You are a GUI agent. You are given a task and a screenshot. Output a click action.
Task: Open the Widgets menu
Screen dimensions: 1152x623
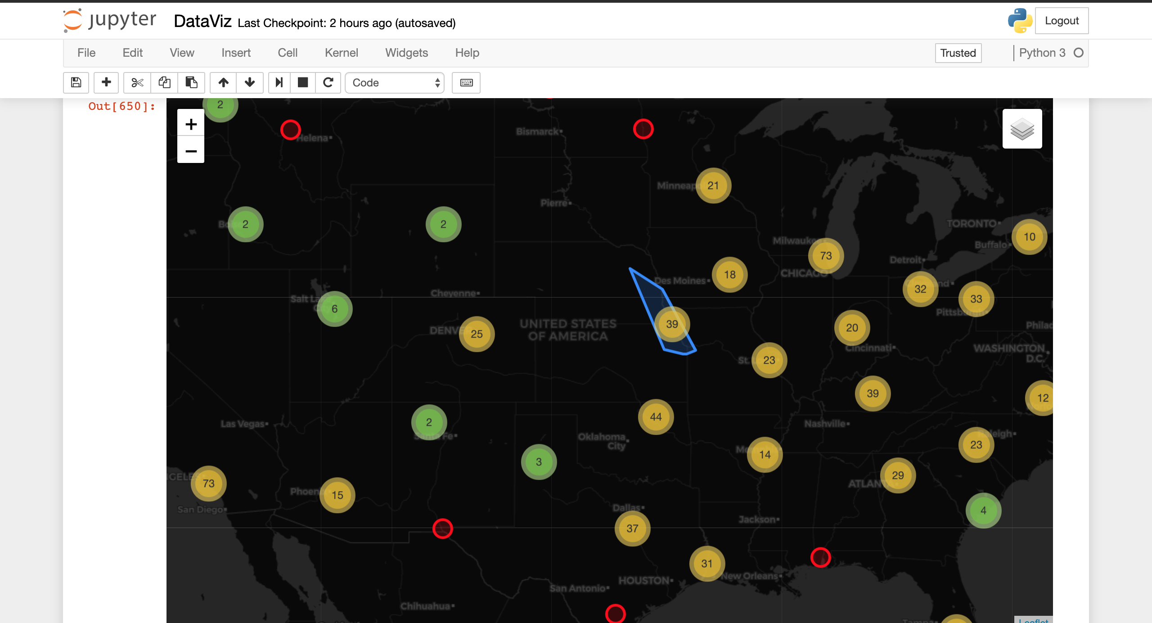[406, 53]
